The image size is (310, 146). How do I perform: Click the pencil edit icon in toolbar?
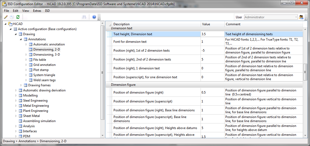coord(6,17)
